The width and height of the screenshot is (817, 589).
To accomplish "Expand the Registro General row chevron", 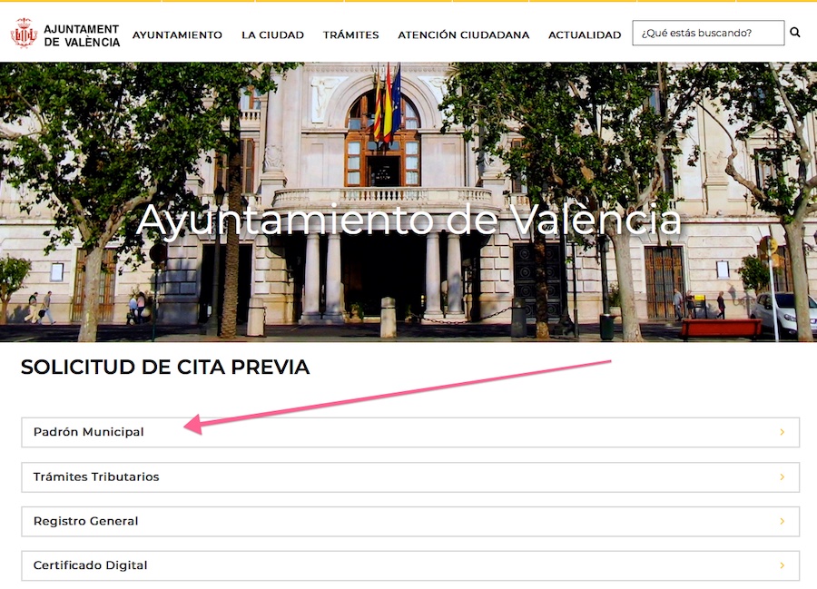I will [783, 521].
